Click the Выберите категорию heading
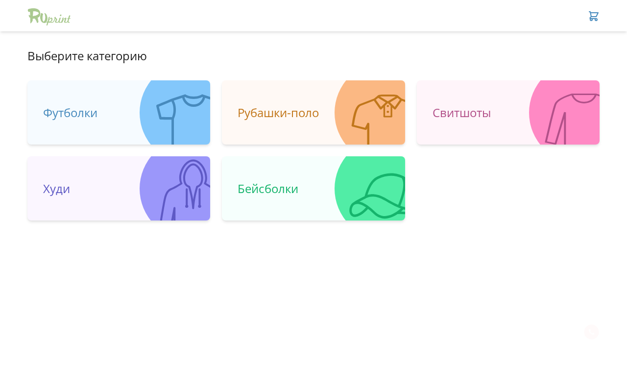Image resolution: width=627 pixels, height=392 pixels. pyautogui.click(x=87, y=56)
